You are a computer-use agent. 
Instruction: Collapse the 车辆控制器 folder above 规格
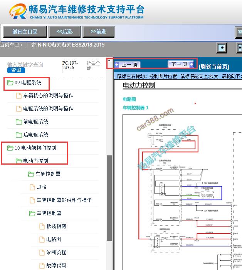48,174
